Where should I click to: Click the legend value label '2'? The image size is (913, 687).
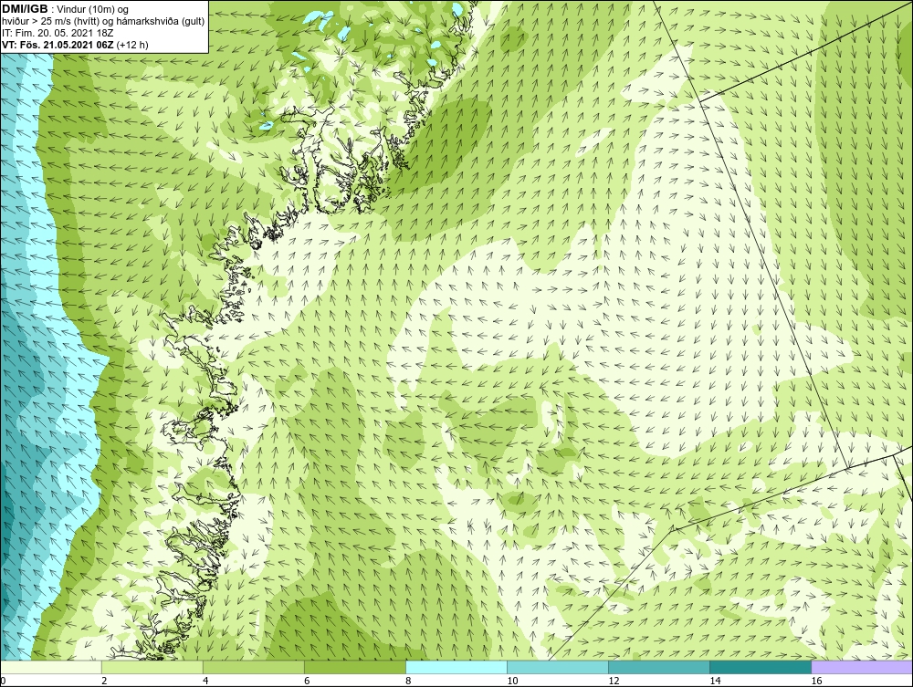point(104,682)
